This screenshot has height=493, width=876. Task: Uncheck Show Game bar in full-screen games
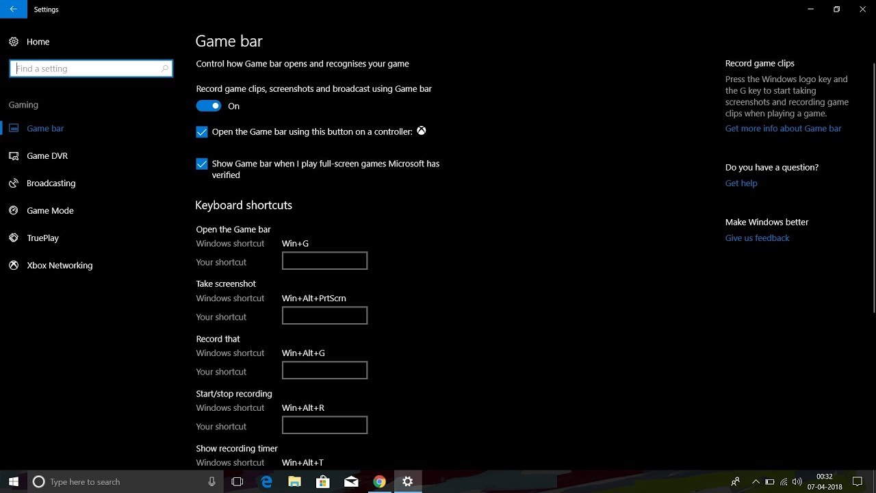(202, 164)
